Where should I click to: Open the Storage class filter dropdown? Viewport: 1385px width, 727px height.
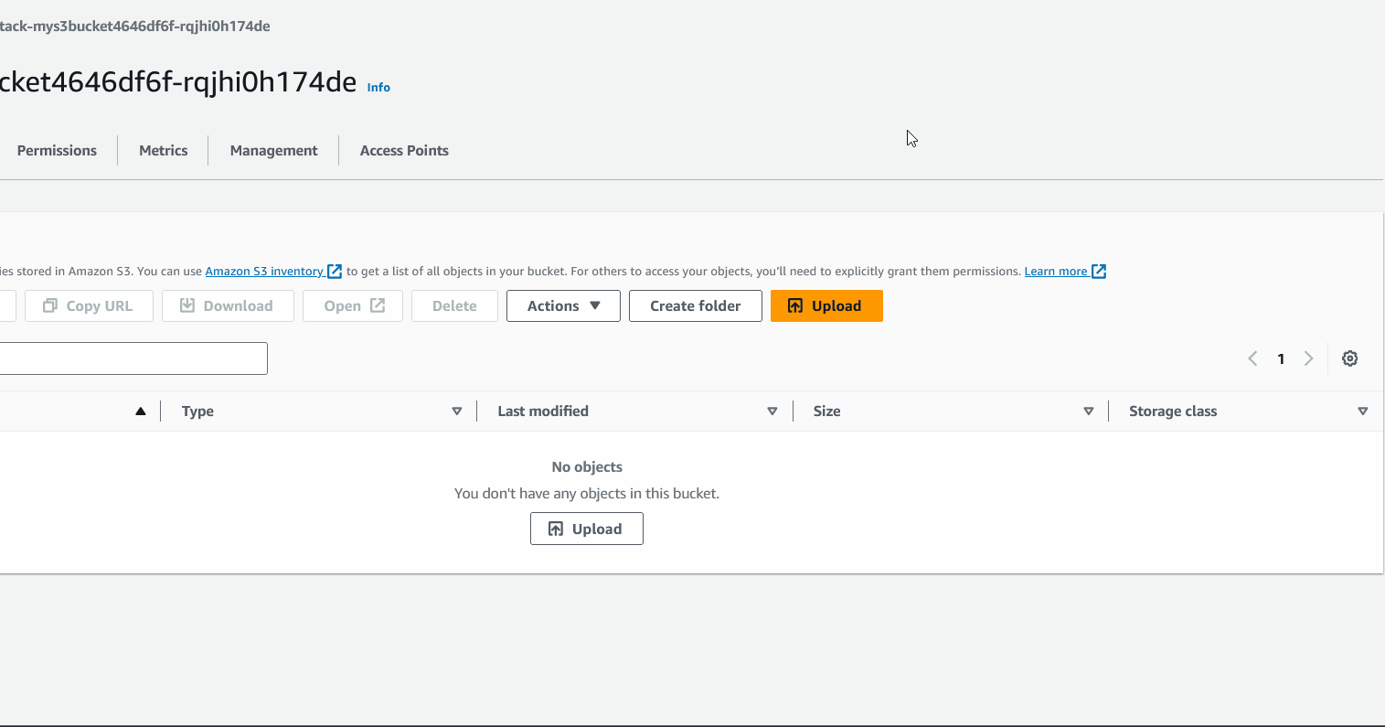1363,411
